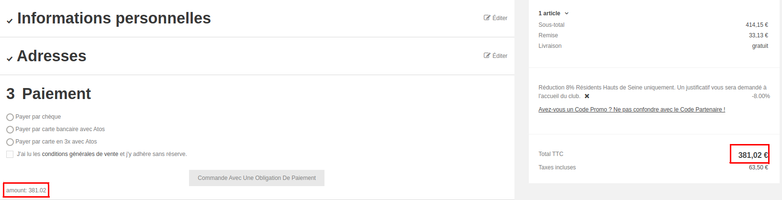Viewport: 782px width, 200px height.
Task: Click Éditer text for Informations personnelles
Action: click(x=500, y=18)
